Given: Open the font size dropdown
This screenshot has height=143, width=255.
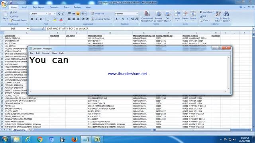Looking at the screenshot, I should tap(55, 14).
